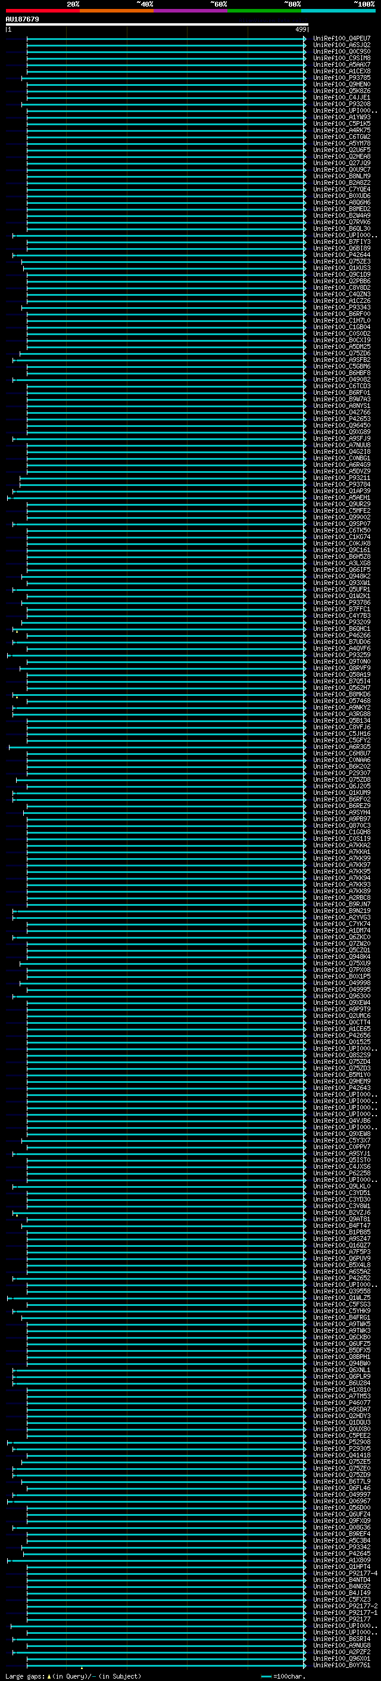Select hit UniRef100_C5PEE2

click(341, 1435)
